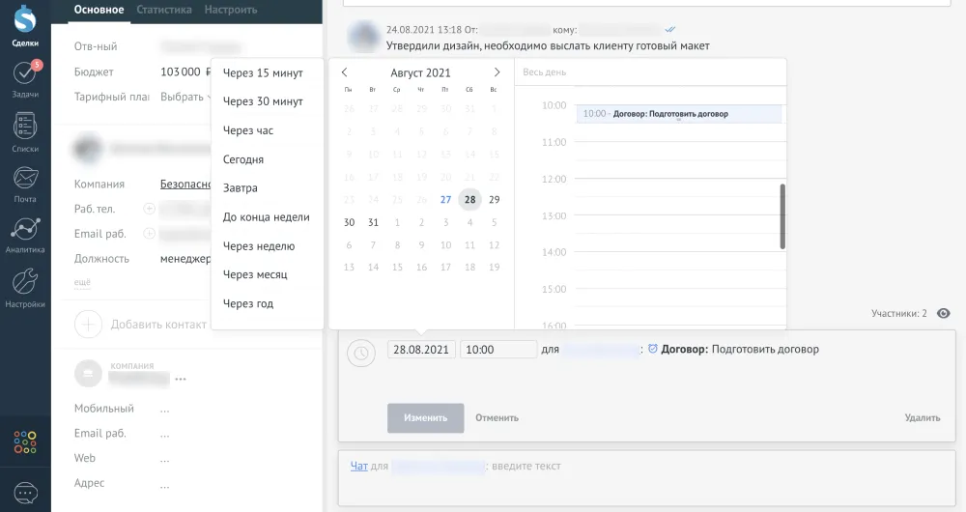Viewport: 966px width, 512px height.
Task: Click the date field 28.08.2021
Action: [x=421, y=350]
